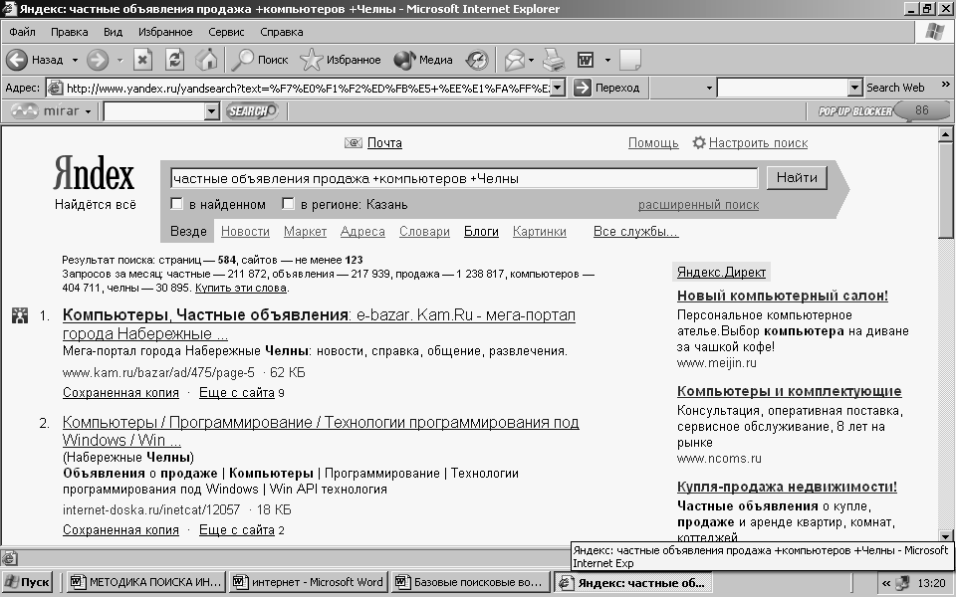This screenshot has height=597, width=956.
Task: Open the Поиск magnifier toolbar button
Action: point(260,60)
